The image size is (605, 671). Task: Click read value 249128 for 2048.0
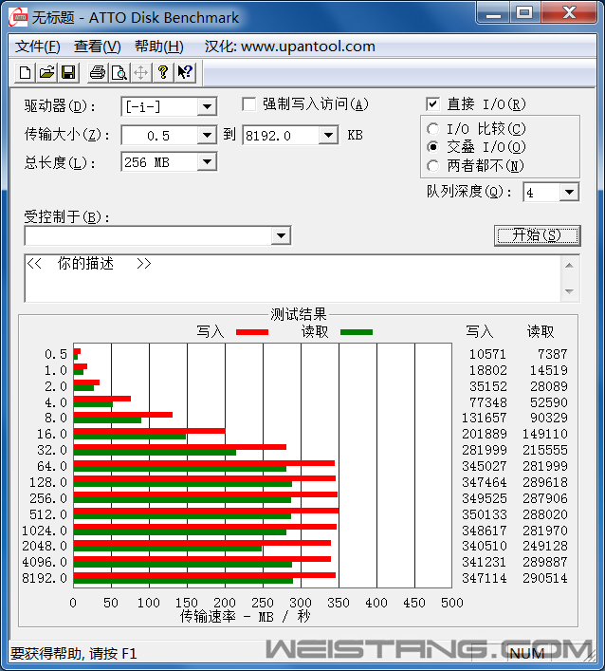click(x=545, y=546)
